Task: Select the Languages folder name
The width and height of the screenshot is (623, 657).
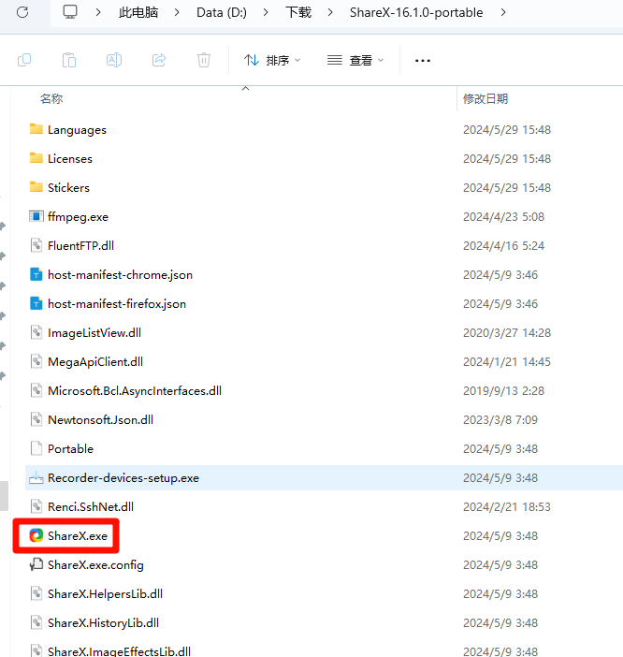Action: click(x=77, y=130)
